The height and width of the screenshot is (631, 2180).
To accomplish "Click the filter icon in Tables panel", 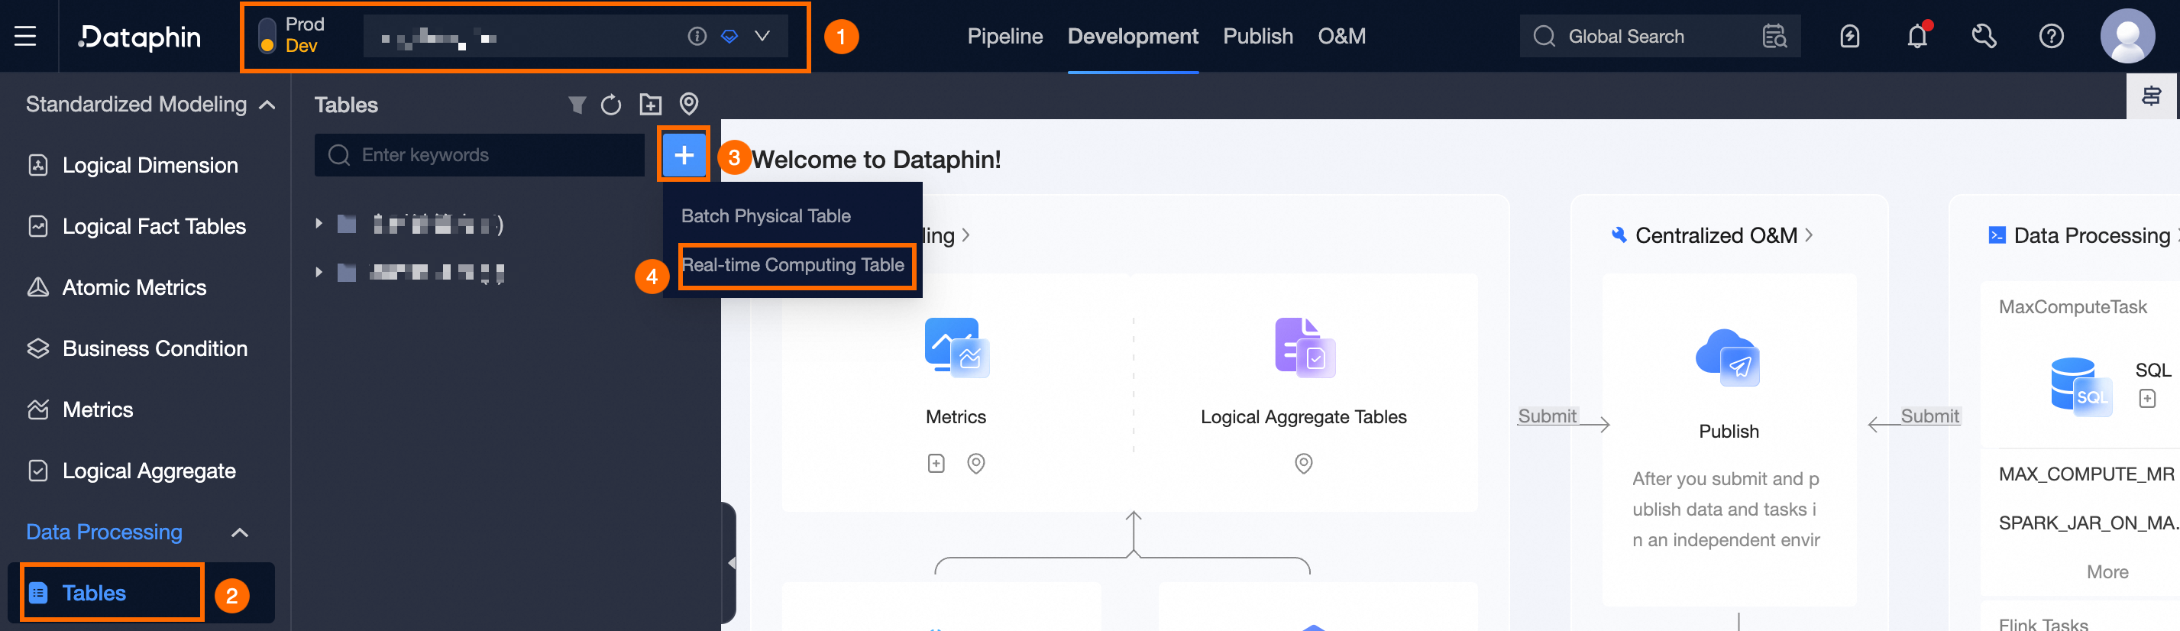I will point(576,105).
